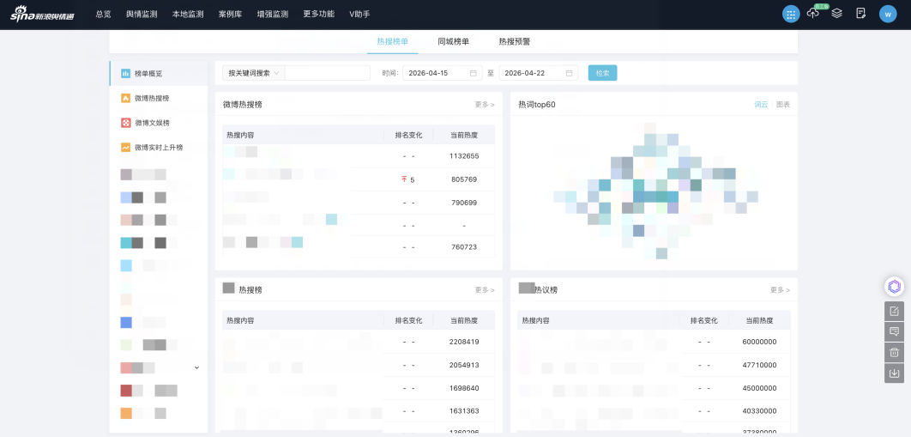Click the trash icon on right floating bar
This screenshot has height=437, width=911.
(x=895, y=352)
